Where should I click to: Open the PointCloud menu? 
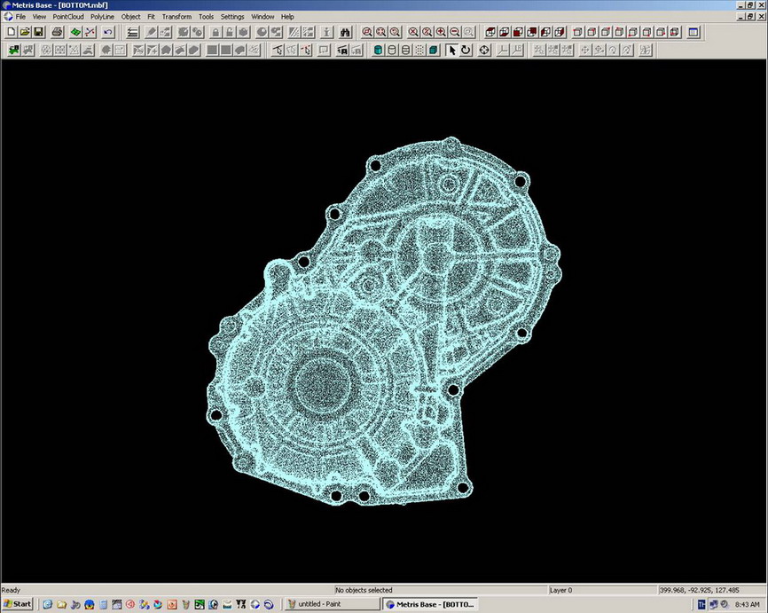tap(68, 17)
